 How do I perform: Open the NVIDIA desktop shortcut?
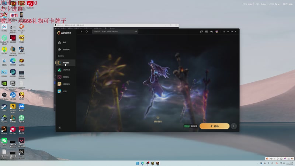(4, 84)
